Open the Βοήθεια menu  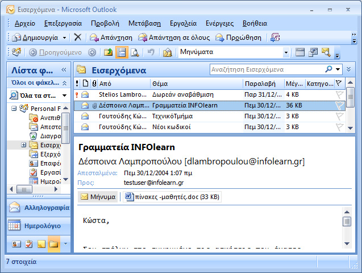pos(255,23)
